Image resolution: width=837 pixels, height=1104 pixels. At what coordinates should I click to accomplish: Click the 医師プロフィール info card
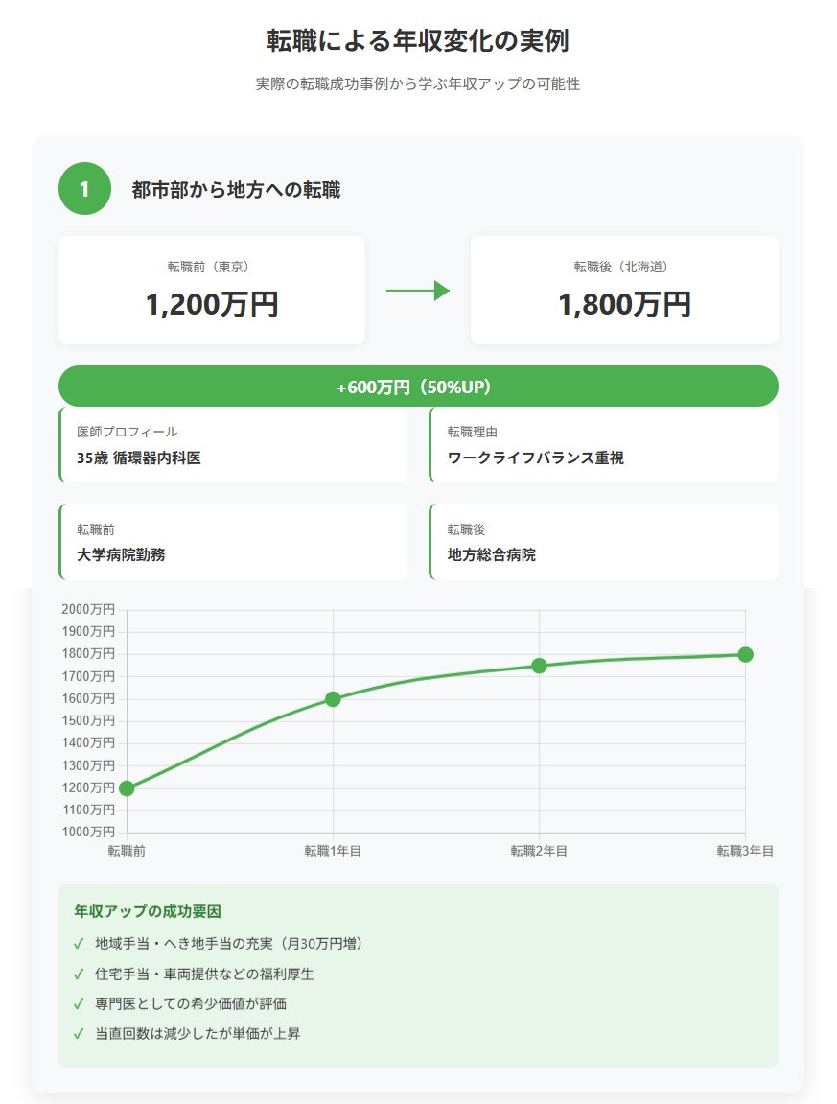pyautogui.click(x=233, y=445)
